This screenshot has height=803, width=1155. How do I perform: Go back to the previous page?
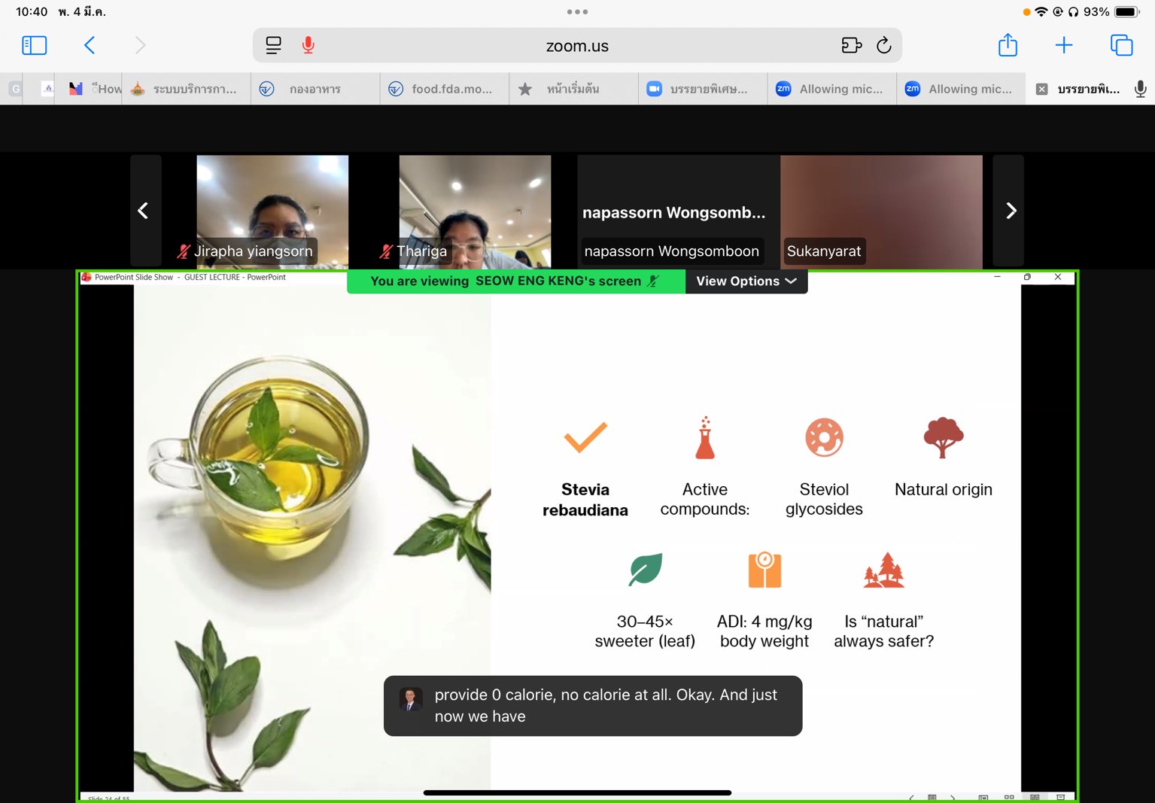pyautogui.click(x=90, y=45)
